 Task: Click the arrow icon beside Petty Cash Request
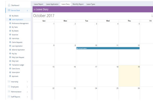pos(10,57)
